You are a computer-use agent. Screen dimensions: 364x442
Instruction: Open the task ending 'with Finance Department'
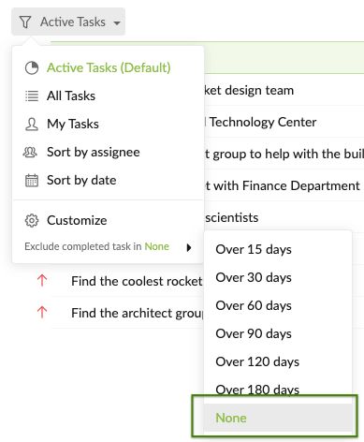283,185
